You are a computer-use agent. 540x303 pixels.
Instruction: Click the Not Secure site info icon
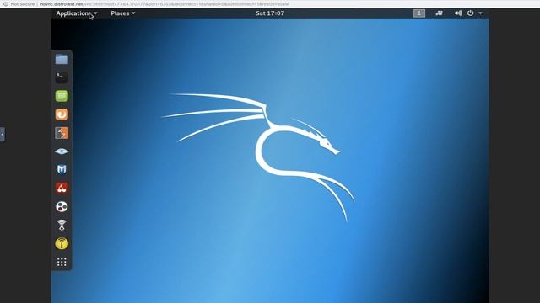(6, 4)
